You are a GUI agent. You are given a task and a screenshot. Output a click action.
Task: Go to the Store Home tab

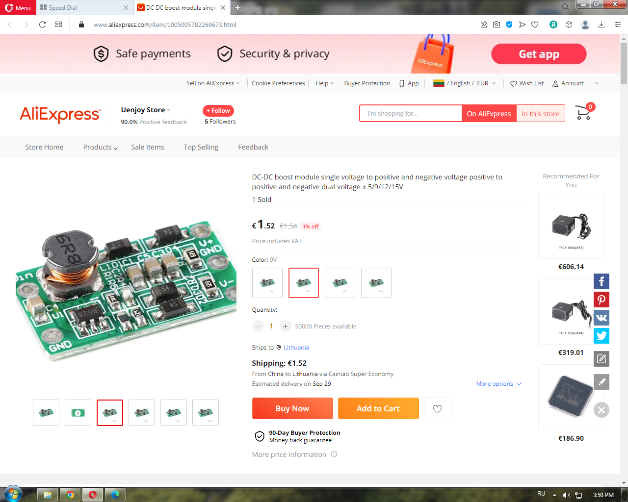pyautogui.click(x=44, y=147)
